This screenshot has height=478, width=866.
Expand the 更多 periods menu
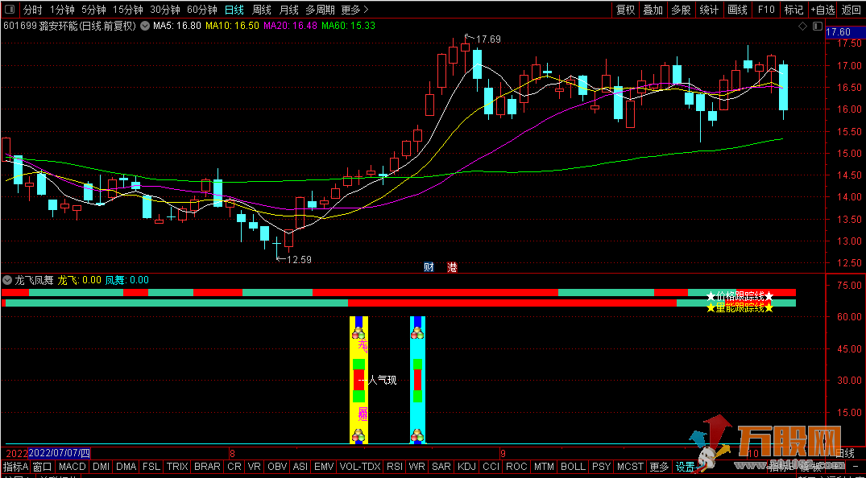click(355, 10)
